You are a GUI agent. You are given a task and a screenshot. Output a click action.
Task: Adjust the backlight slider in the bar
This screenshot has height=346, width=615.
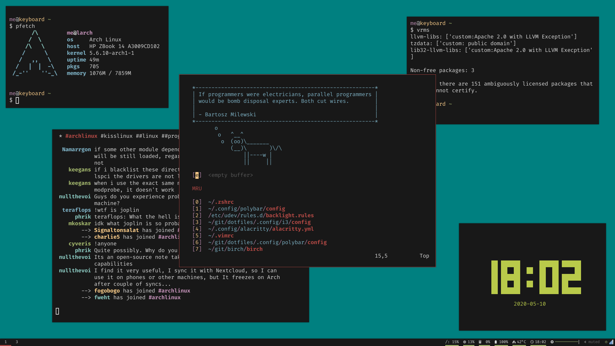coord(567,342)
